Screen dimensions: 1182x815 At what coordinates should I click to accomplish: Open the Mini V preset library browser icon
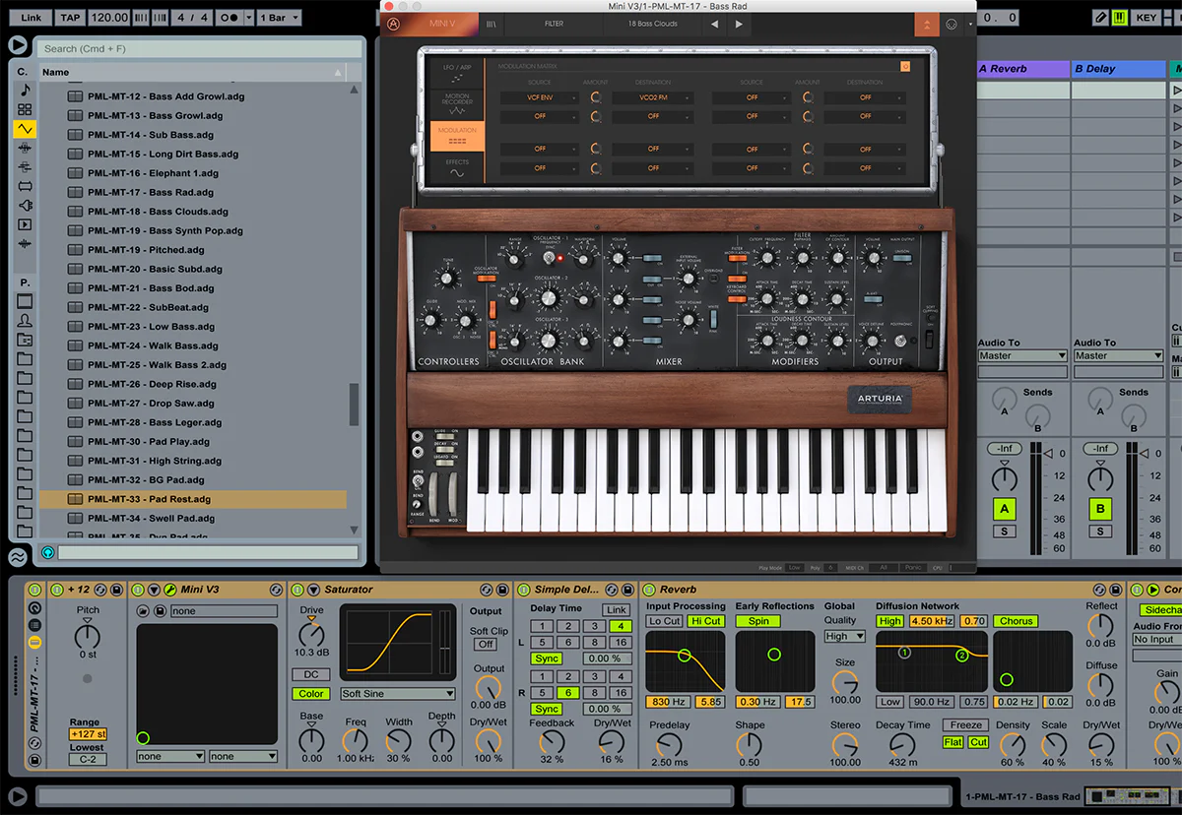[492, 24]
